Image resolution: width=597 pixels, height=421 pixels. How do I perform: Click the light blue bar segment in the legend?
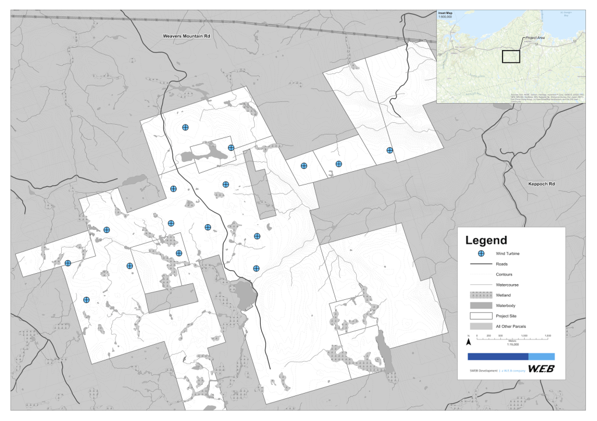[x=542, y=356]
